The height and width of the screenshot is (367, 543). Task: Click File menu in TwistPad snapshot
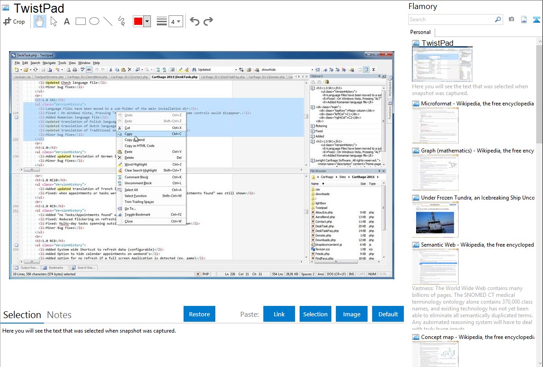click(17, 63)
